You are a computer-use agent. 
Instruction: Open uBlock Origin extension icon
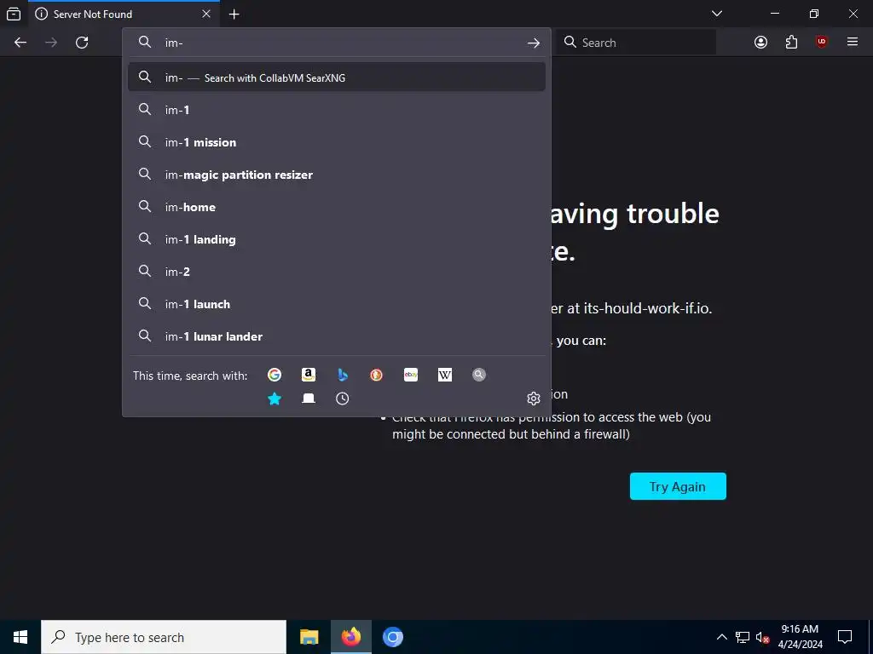[x=822, y=43]
